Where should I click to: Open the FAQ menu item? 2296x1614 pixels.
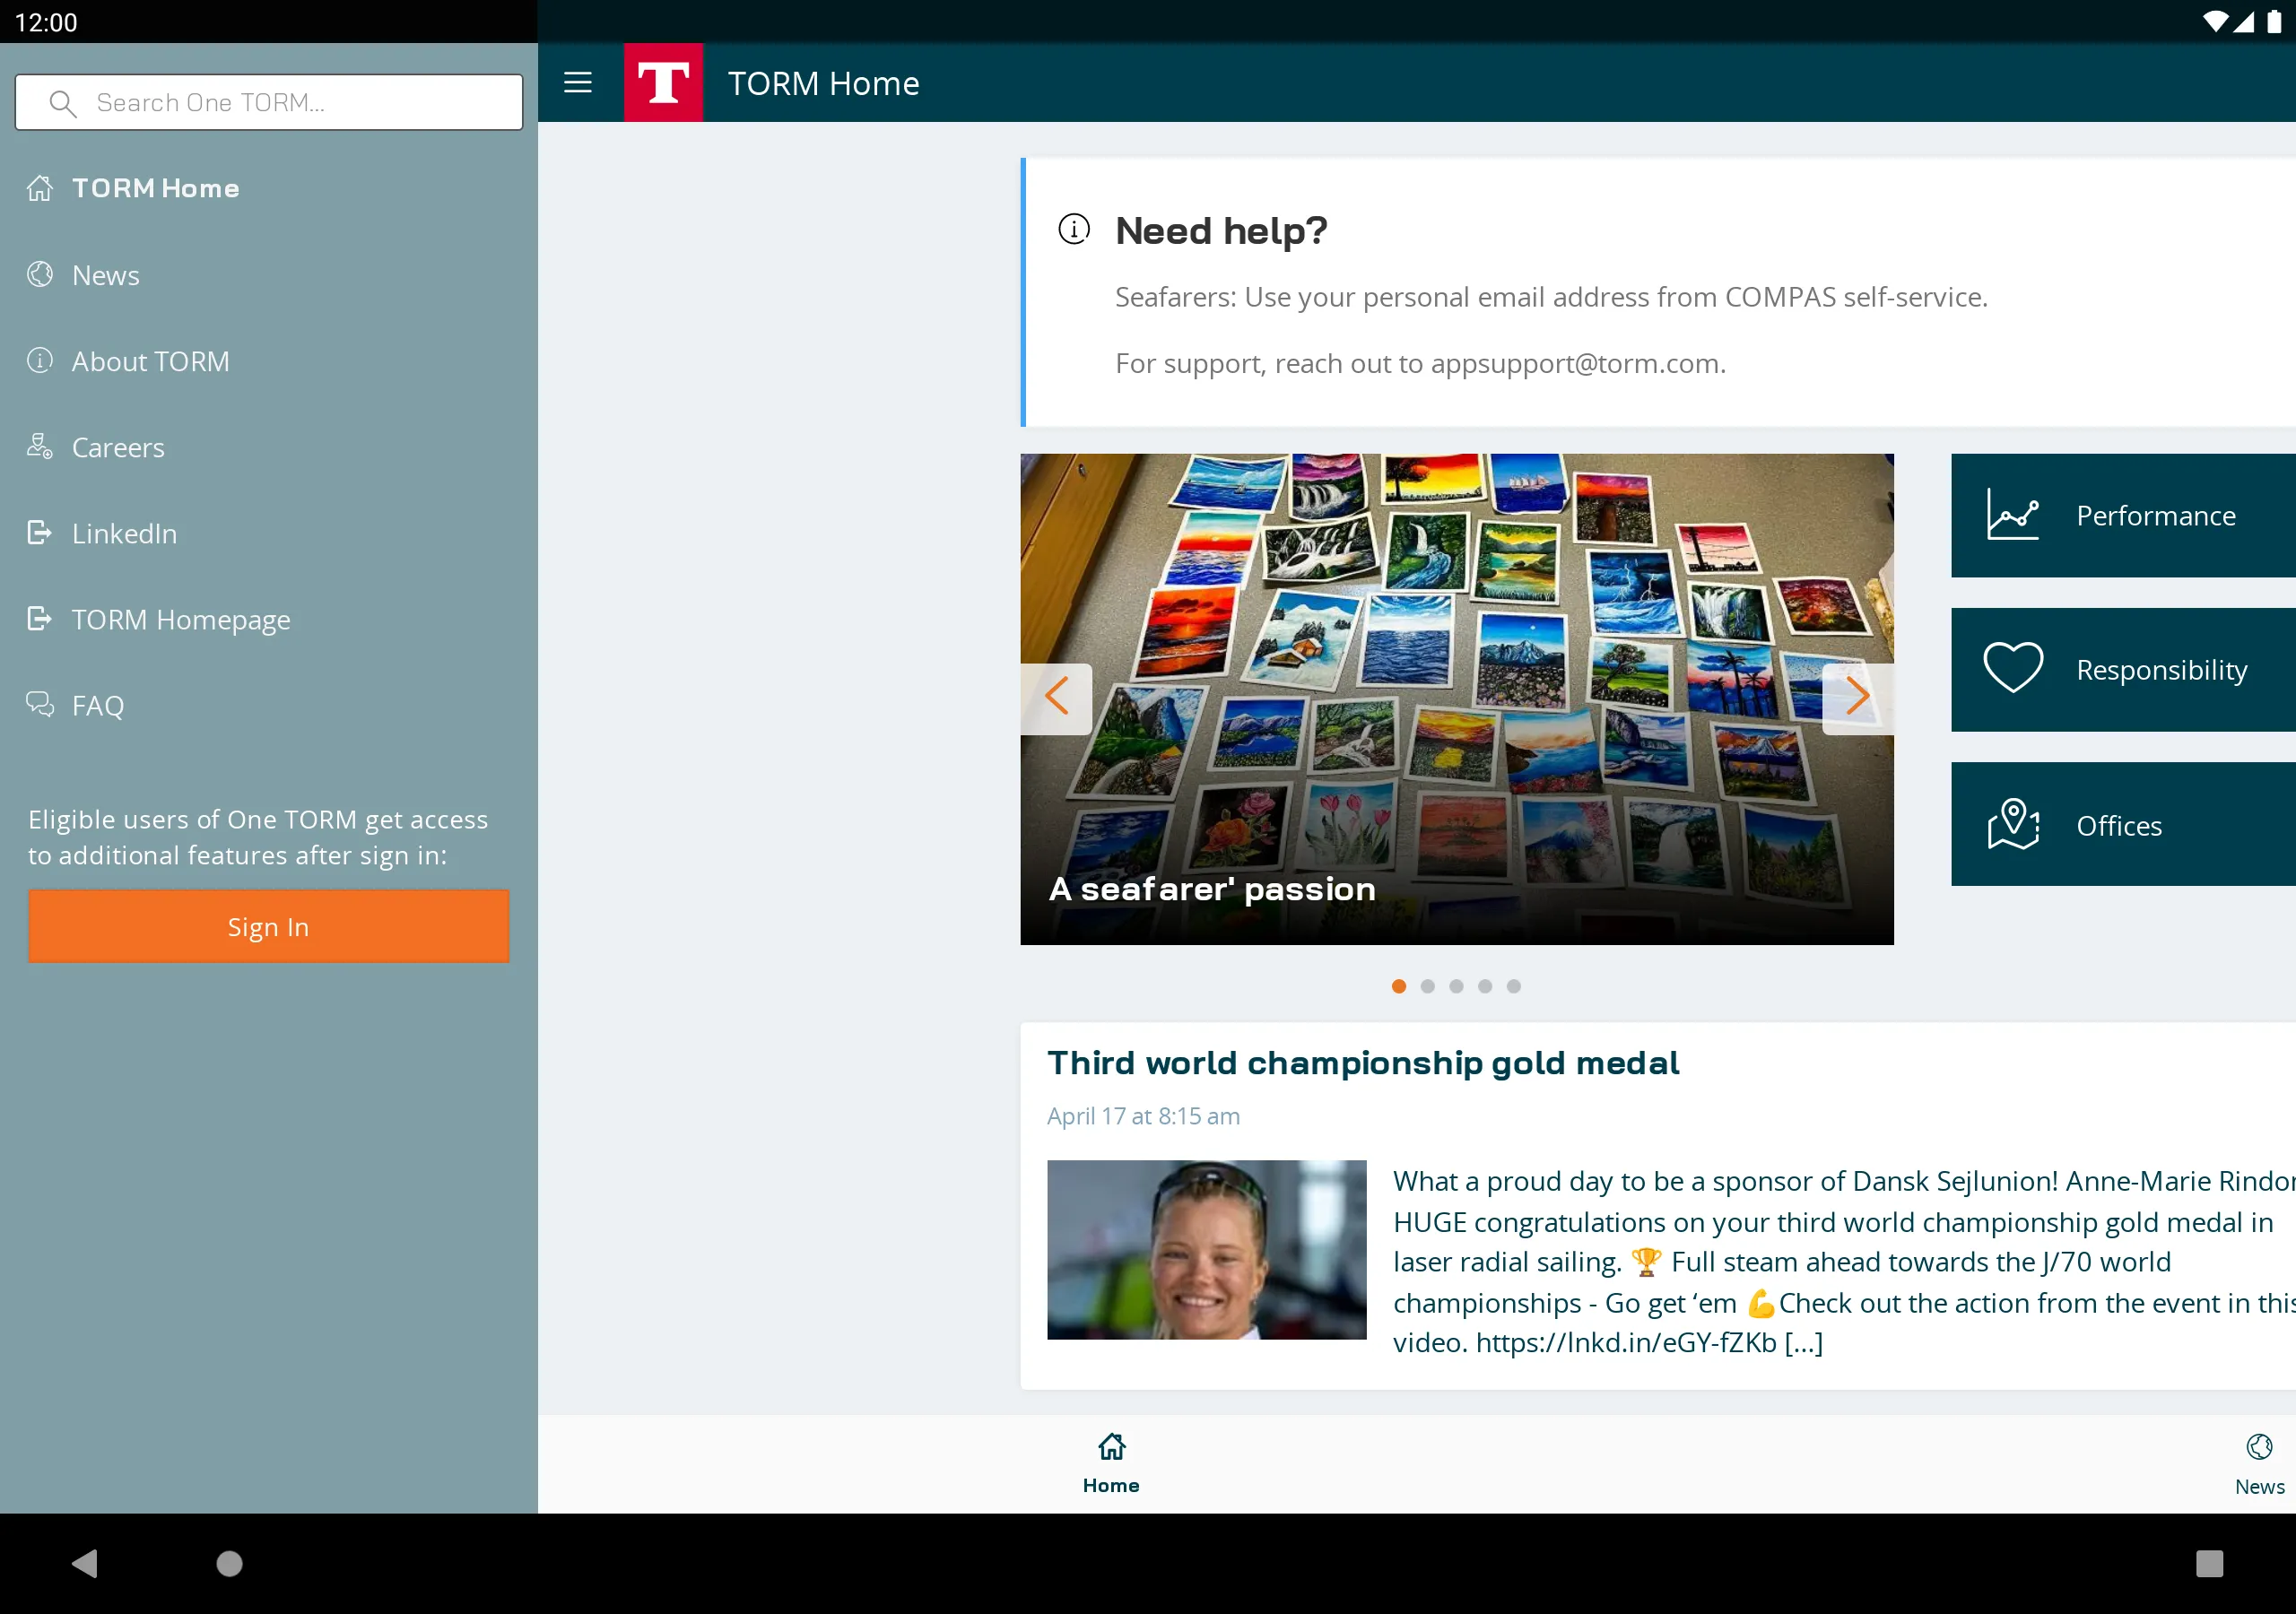coord(98,704)
